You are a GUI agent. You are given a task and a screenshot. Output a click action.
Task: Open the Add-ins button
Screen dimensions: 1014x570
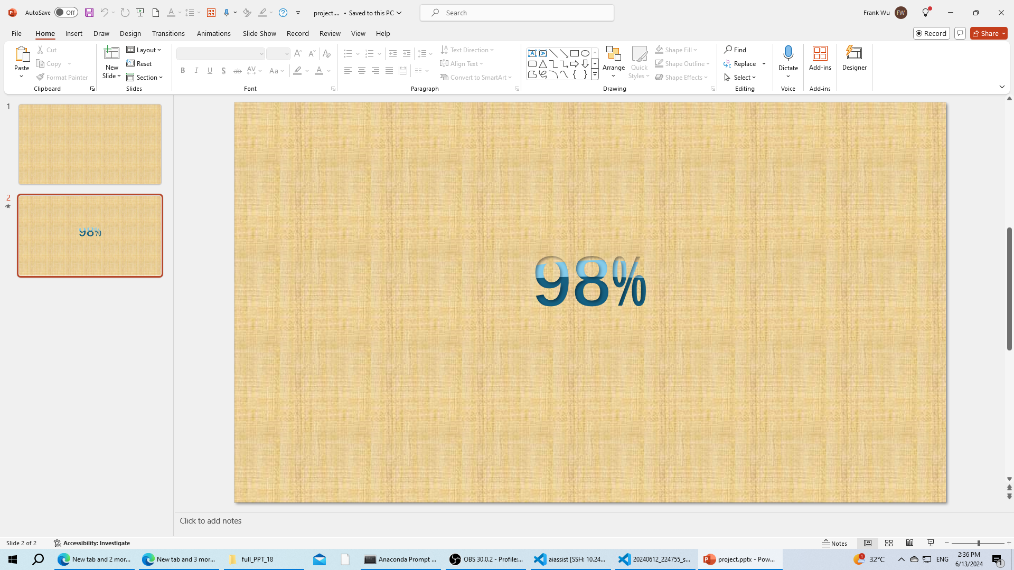[820, 58]
